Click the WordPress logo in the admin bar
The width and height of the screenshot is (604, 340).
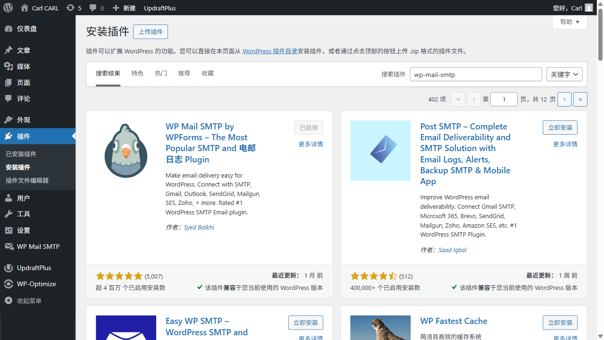(x=8, y=8)
